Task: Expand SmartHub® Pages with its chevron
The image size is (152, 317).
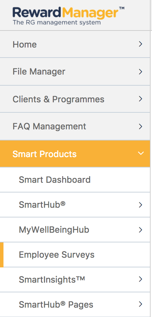Action: pyautogui.click(x=141, y=304)
